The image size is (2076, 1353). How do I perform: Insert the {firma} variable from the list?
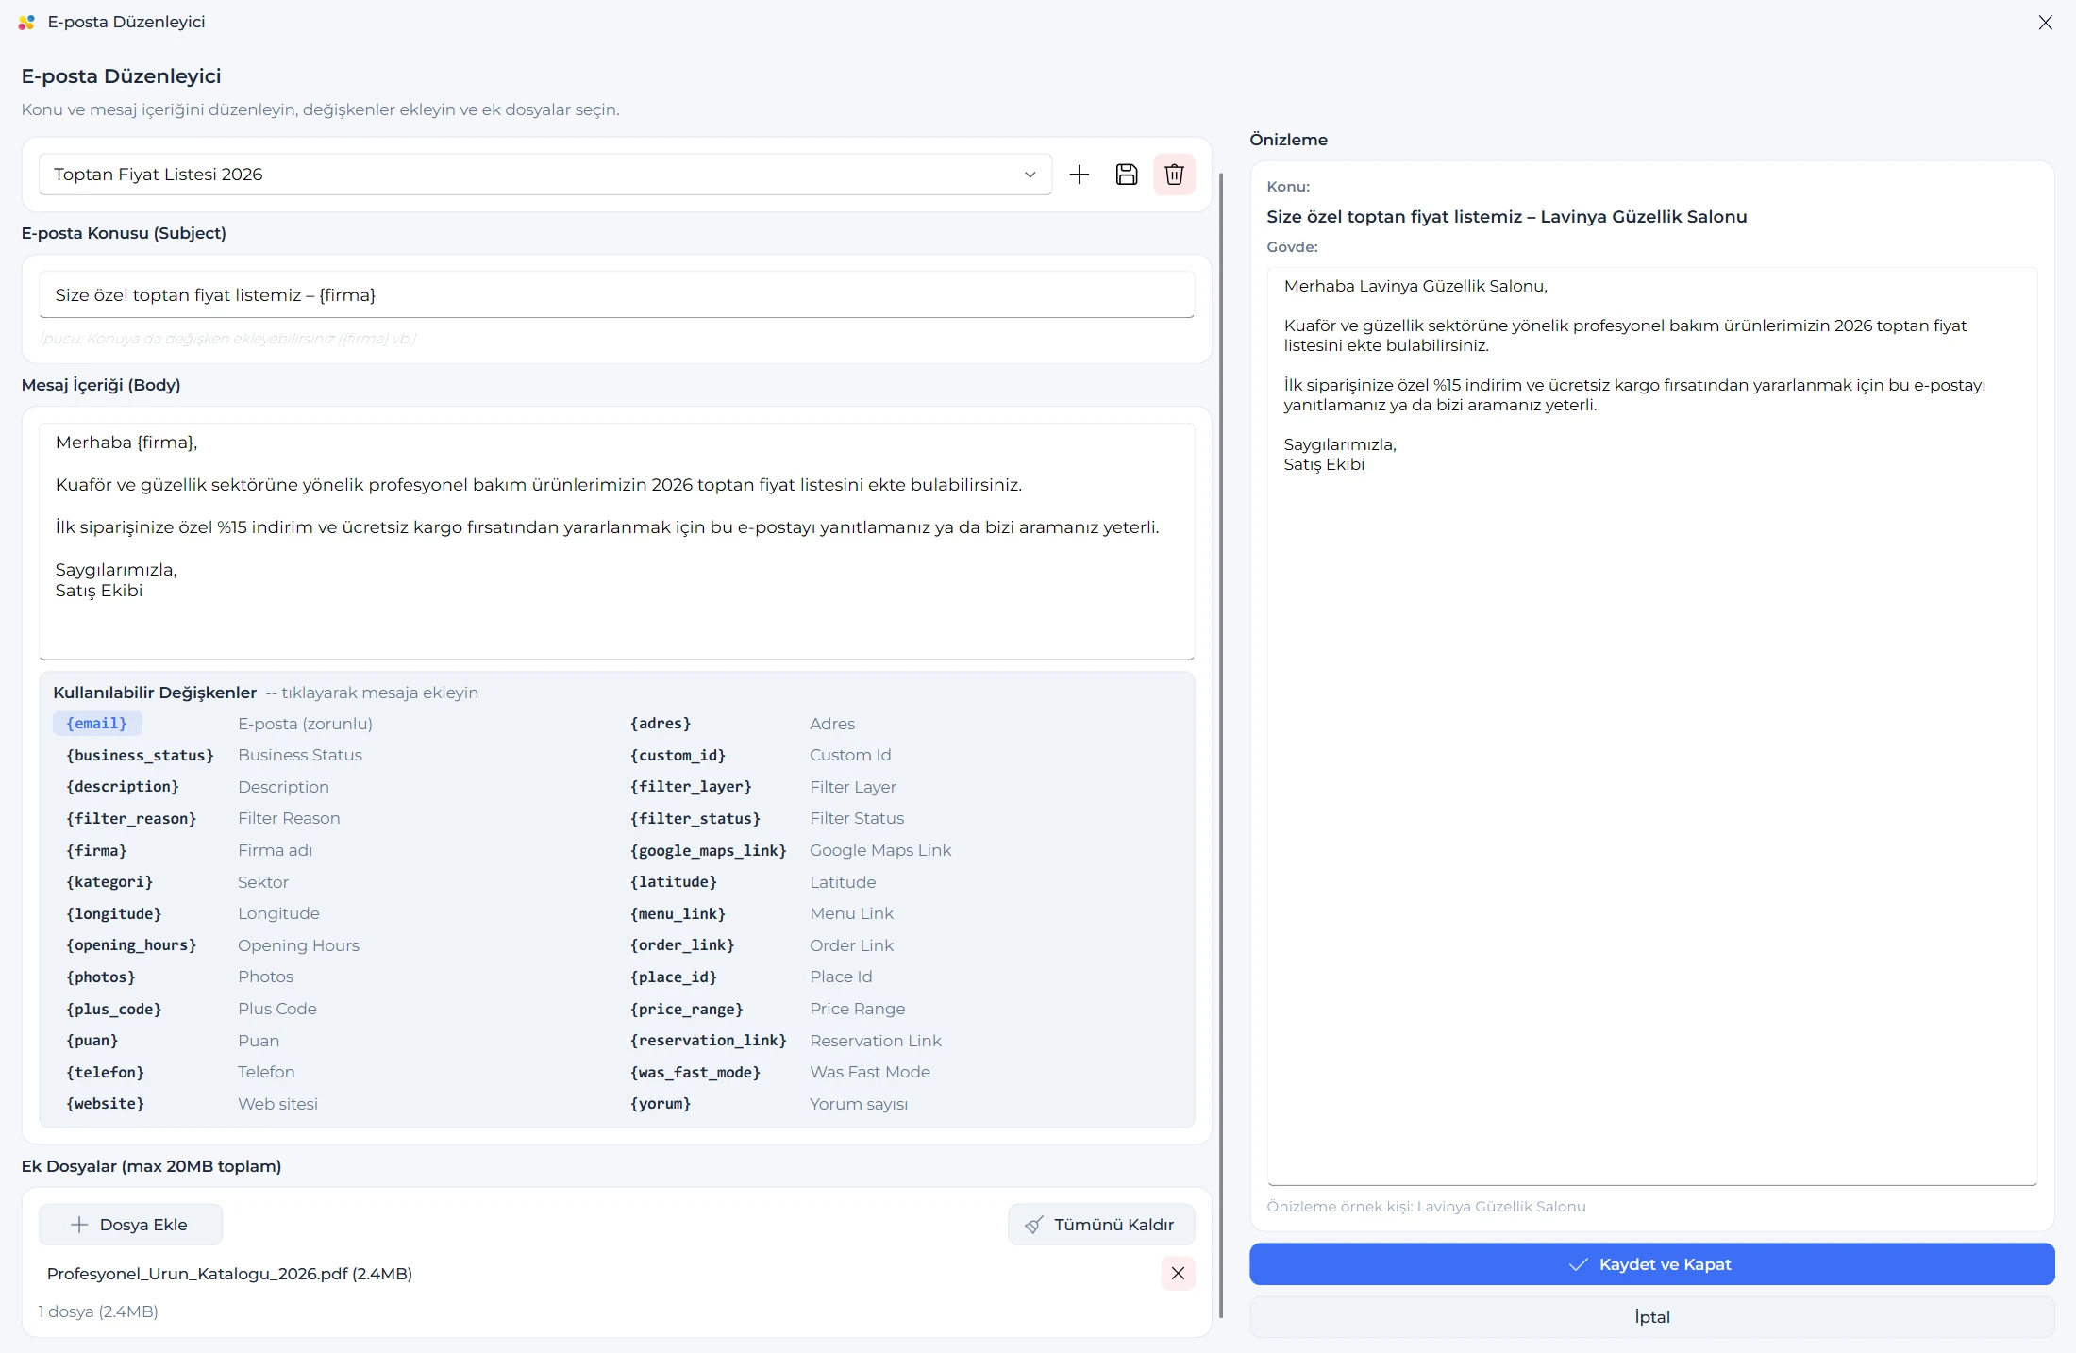pyautogui.click(x=96, y=850)
